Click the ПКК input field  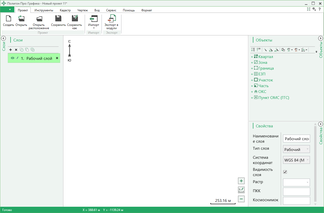coord(296,191)
